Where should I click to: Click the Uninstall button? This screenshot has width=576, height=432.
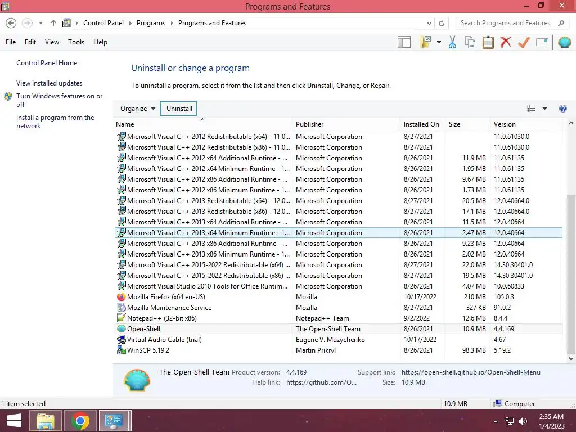tap(179, 109)
